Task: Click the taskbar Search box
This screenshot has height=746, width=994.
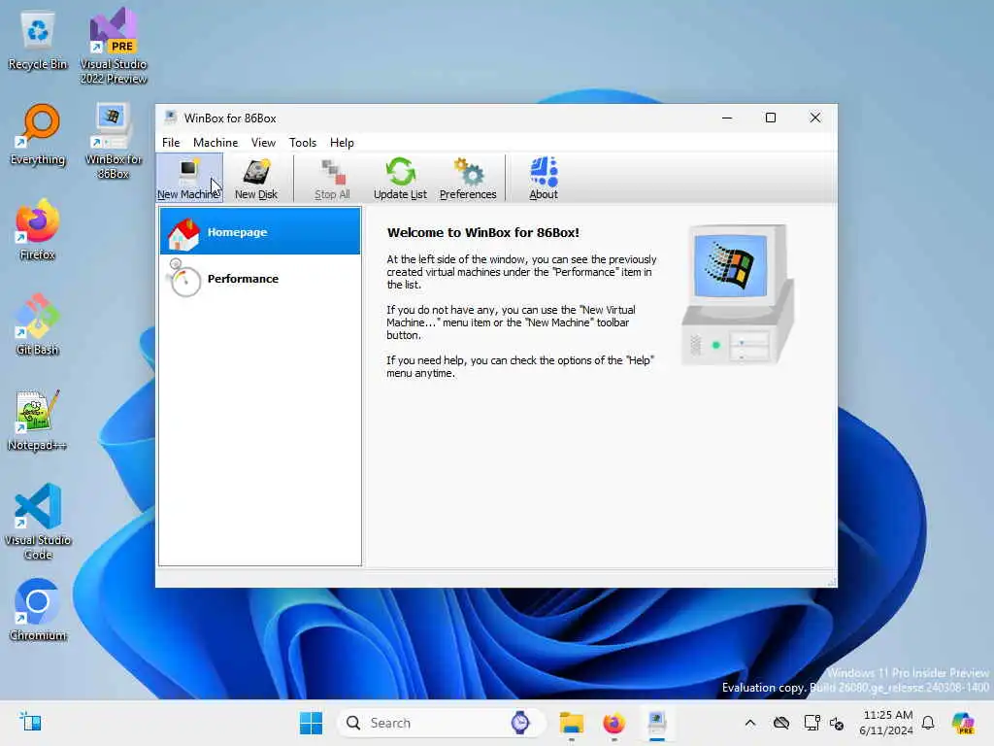Action: pos(442,723)
